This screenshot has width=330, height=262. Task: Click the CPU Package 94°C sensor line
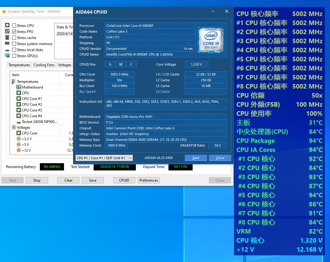(x=279, y=141)
